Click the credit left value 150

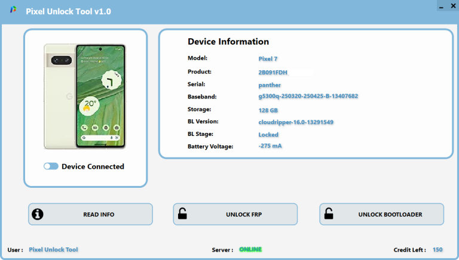pos(437,250)
